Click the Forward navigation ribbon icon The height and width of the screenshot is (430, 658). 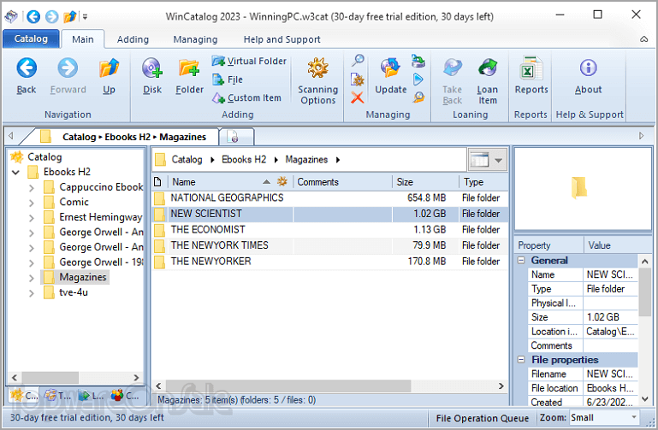click(x=68, y=68)
